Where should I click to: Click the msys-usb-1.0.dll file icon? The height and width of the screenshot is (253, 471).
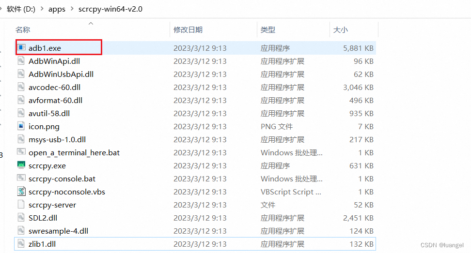[x=21, y=139]
